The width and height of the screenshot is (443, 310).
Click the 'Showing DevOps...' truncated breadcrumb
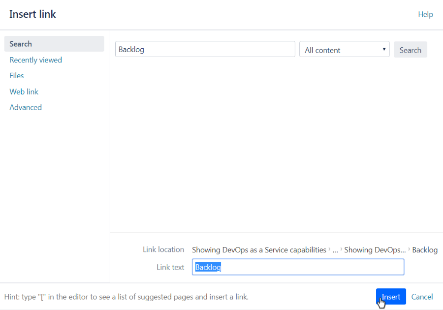[375, 250]
